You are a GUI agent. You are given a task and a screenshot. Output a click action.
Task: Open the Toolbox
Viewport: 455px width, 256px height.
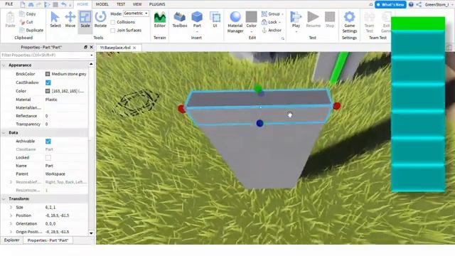180,20
